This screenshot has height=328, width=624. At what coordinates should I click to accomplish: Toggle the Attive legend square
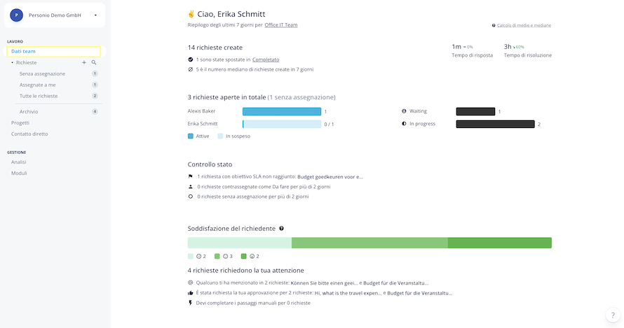click(190, 136)
